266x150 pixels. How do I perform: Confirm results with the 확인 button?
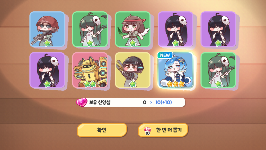click(x=102, y=130)
